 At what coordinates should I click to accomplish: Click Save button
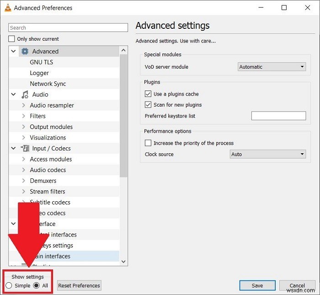tap(257, 285)
